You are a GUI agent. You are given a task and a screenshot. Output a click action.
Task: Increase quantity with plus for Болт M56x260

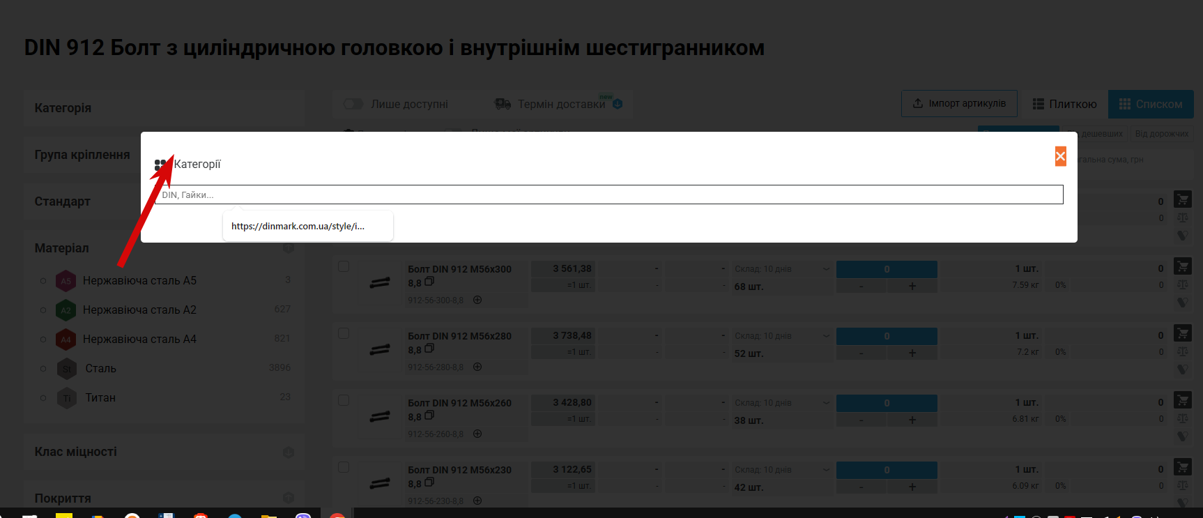[912, 420]
